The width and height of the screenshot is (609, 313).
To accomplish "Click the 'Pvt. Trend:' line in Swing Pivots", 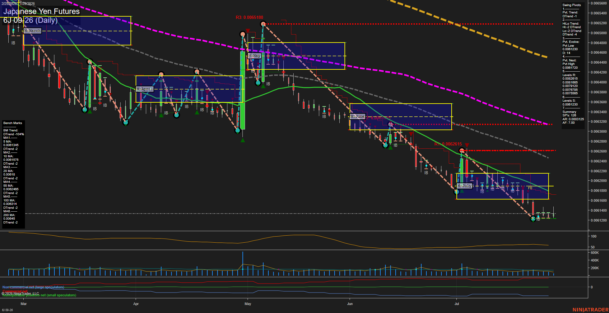I will tap(570, 12).
